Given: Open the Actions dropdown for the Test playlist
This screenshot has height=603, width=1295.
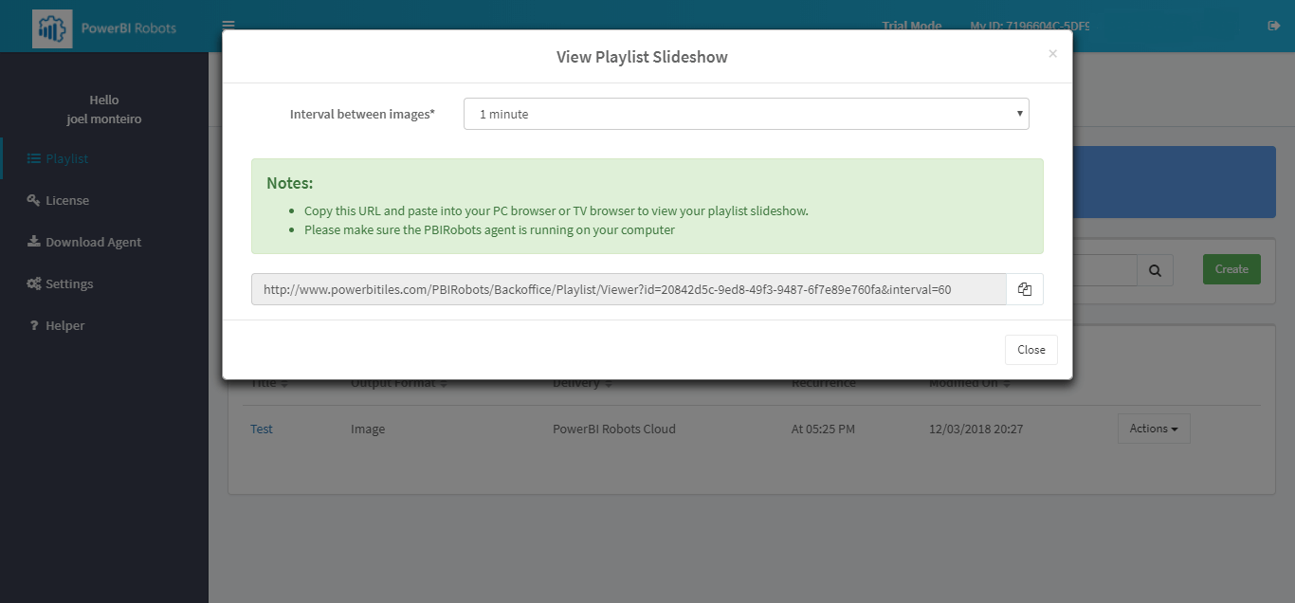Looking at the screenshot, I should pos(1153,428).
